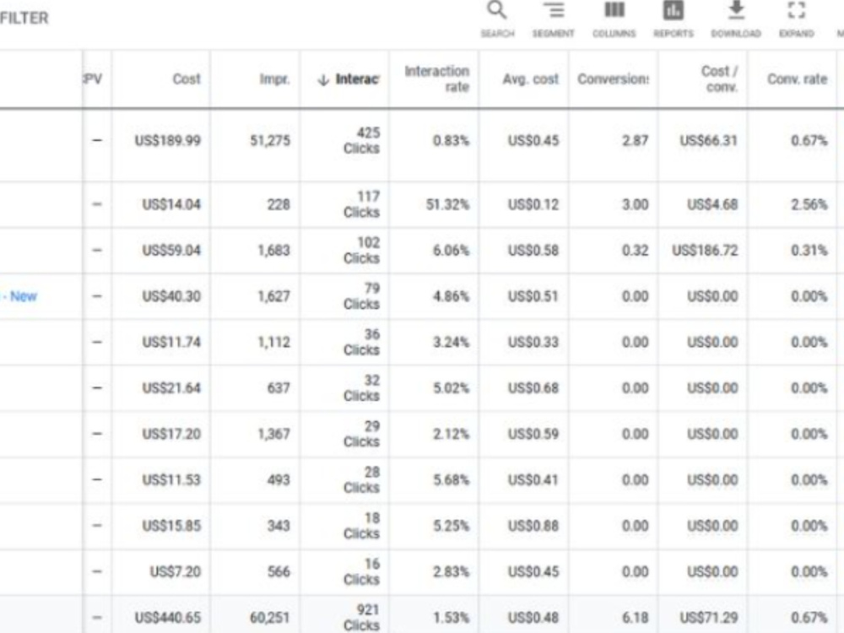The width and height of the screenshot is (844, 633).
Task: Open the Segment options icon
Action: coord(554,10)
